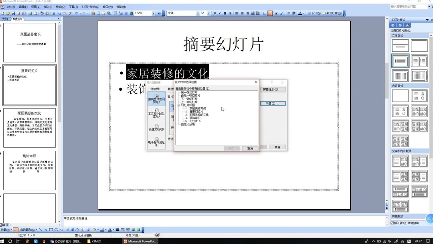Select the Text Box tool on drawing toolbar
Image resolution: width=433 pixels, height=244 pixels.
(x=61, y=229)
